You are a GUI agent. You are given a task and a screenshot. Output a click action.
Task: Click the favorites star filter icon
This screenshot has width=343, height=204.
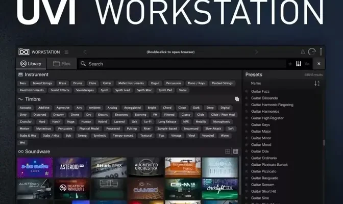click(290, 64)
